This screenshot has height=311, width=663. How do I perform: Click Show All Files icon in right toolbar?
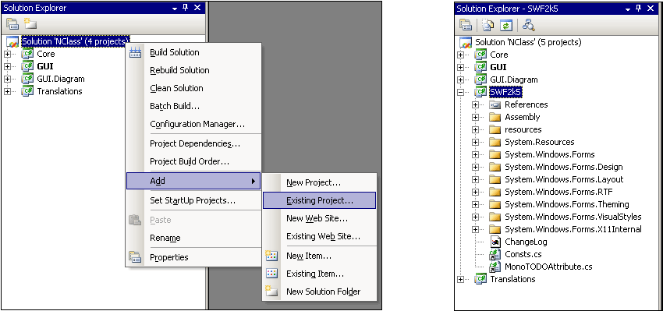(x=489, y=26)
